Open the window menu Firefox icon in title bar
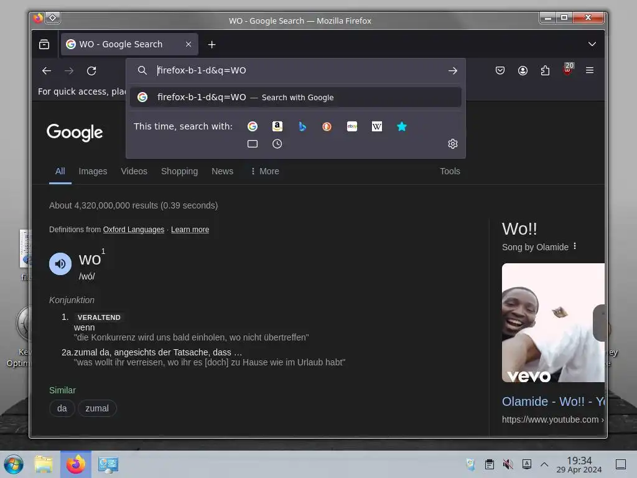The image size is (637, 478). (38, 18)
